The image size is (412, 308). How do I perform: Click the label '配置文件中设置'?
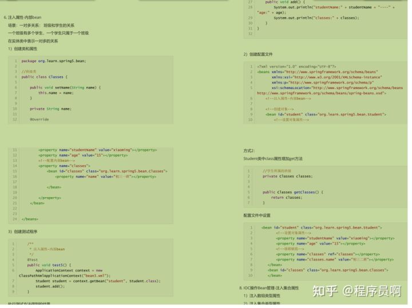coord(257,215)
